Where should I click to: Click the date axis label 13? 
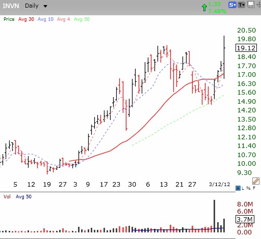pyautogui.click(x=164, y=185)
